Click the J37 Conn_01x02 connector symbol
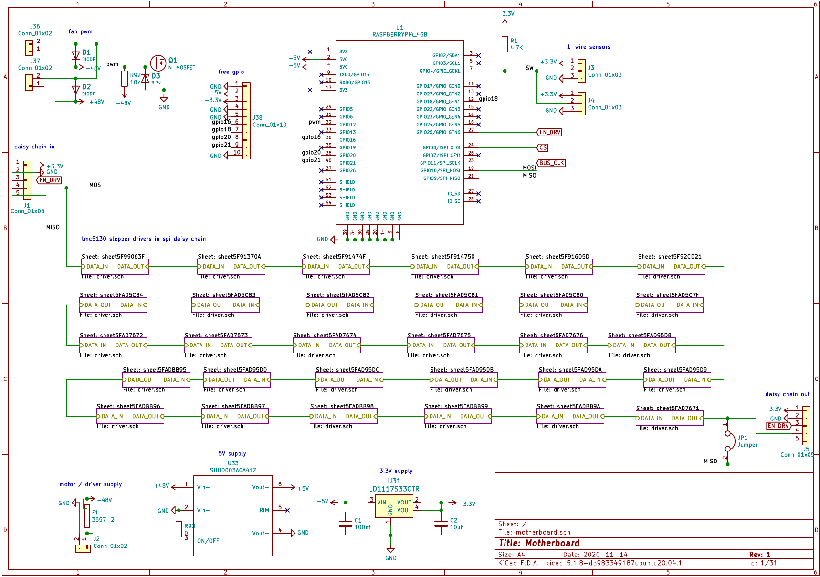The height and width of the screenshot is (577, 820). (29, 82)
